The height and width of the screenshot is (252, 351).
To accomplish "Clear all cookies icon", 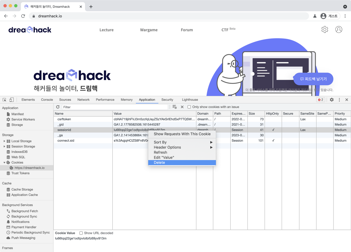I will (174, 107).
